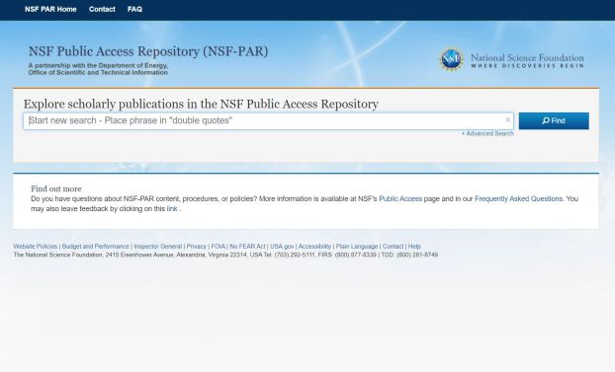Open Privacy footer link

point(196,247)
